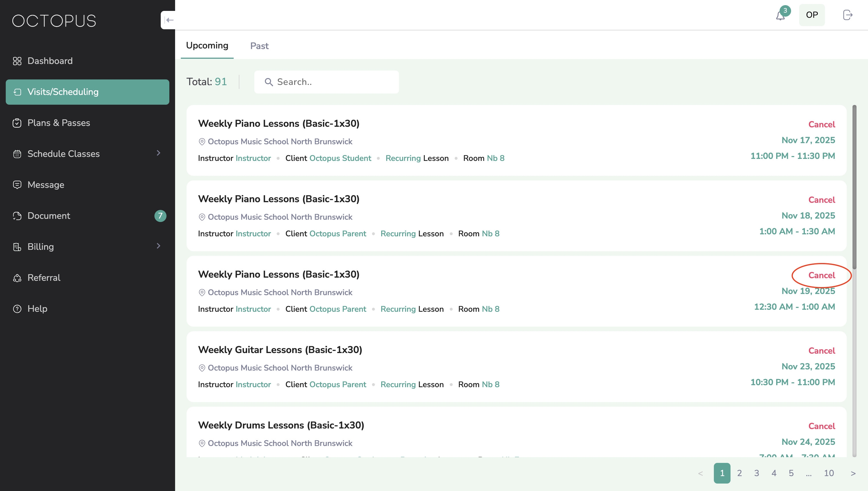The image size is (868, 491).
Task: Open the Help page
Action: click(x=37, y=309)
